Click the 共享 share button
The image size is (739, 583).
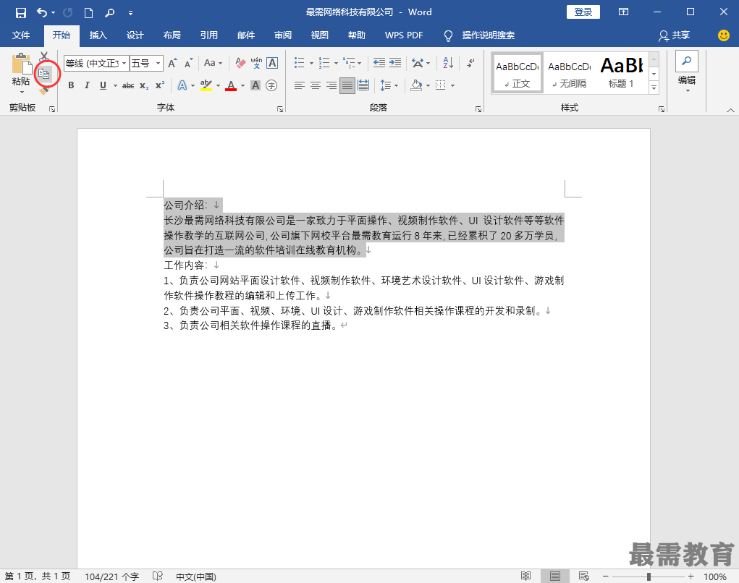pyautogui.click(x=675, y=35)
